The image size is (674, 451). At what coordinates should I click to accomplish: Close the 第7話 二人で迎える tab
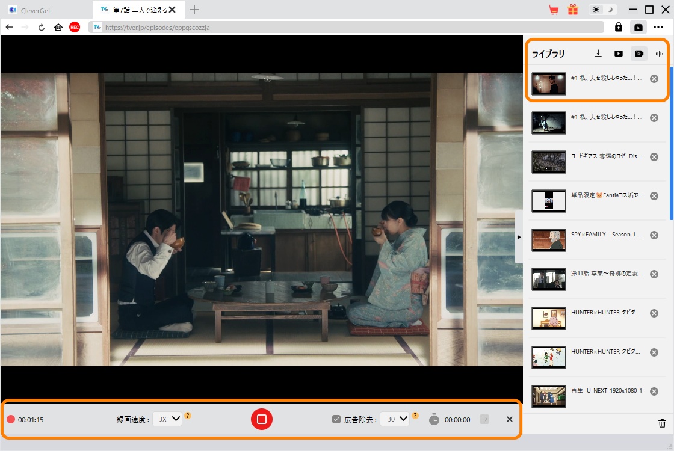pyautogui.click(x=172, y=10)
